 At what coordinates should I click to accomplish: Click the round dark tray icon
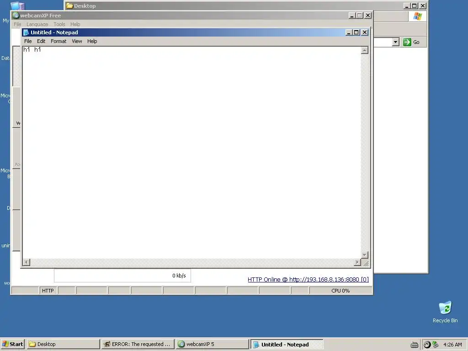point(427,345)
